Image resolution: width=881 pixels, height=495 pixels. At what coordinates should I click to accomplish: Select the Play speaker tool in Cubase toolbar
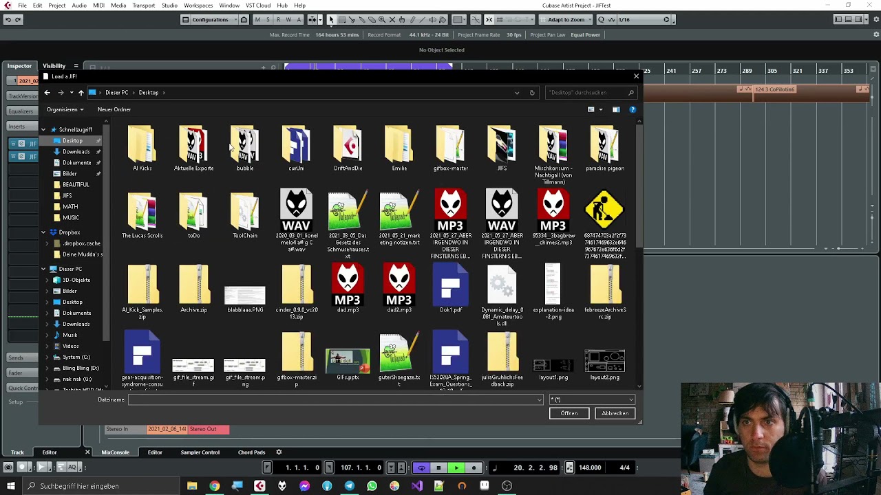click(432, 19)
